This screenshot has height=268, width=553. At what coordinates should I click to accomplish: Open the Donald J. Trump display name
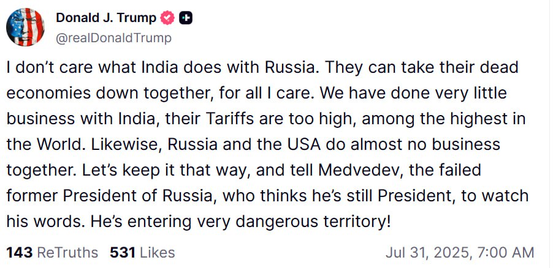click(106, 18)
